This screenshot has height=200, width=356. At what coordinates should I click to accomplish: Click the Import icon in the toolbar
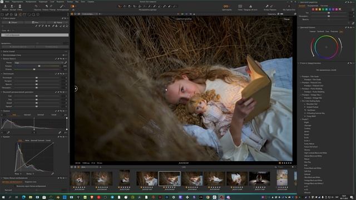(5, 6)
